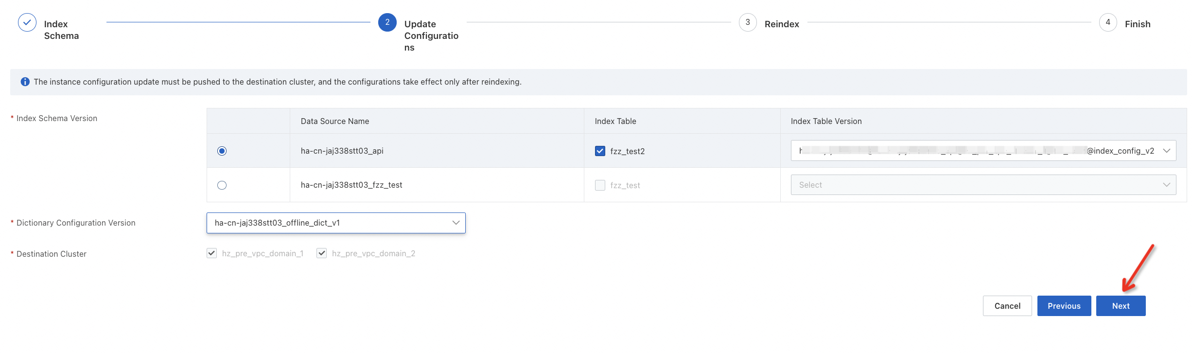Expand the Dictionary Configuration Version dropdown
The image size is (1192, 353).
(336, 223)
